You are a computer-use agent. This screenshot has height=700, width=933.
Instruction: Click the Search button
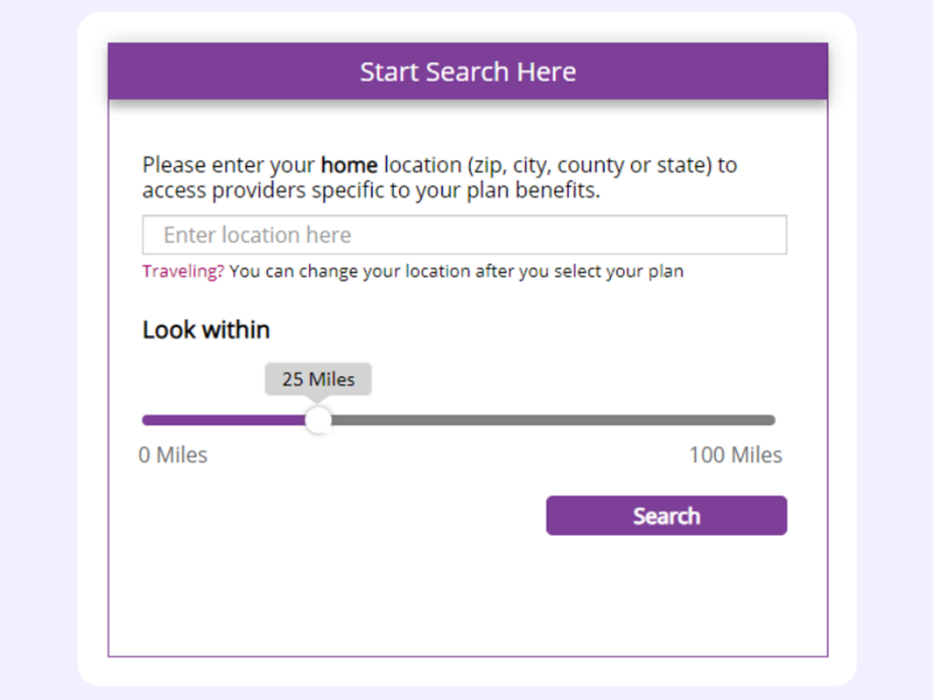click(666, 515)
